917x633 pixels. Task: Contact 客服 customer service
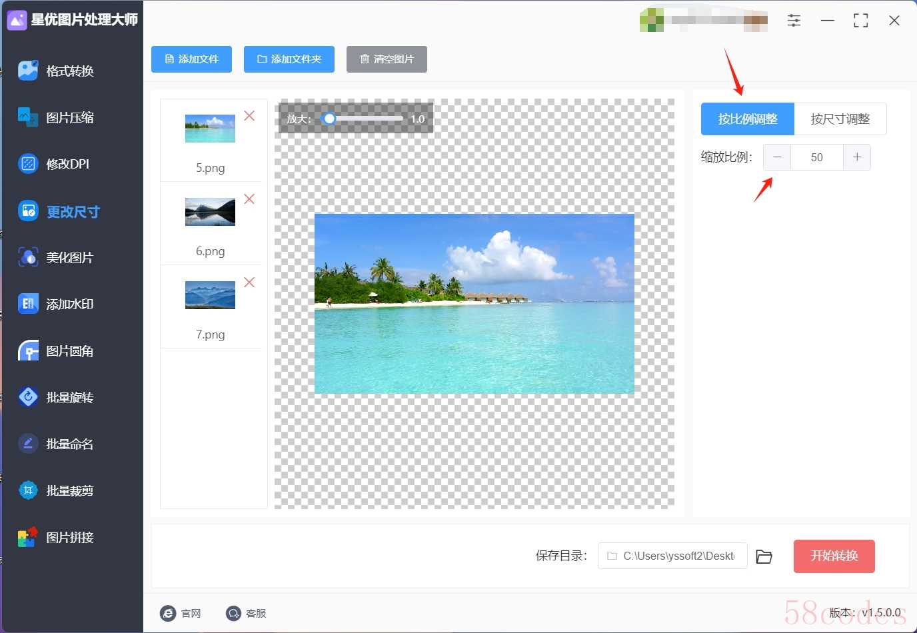246,613
